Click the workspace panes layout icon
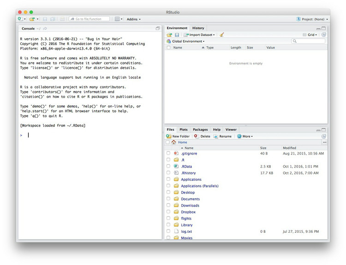Image resolution: width=346 pixels, height=265 pixels. [117, 19]
